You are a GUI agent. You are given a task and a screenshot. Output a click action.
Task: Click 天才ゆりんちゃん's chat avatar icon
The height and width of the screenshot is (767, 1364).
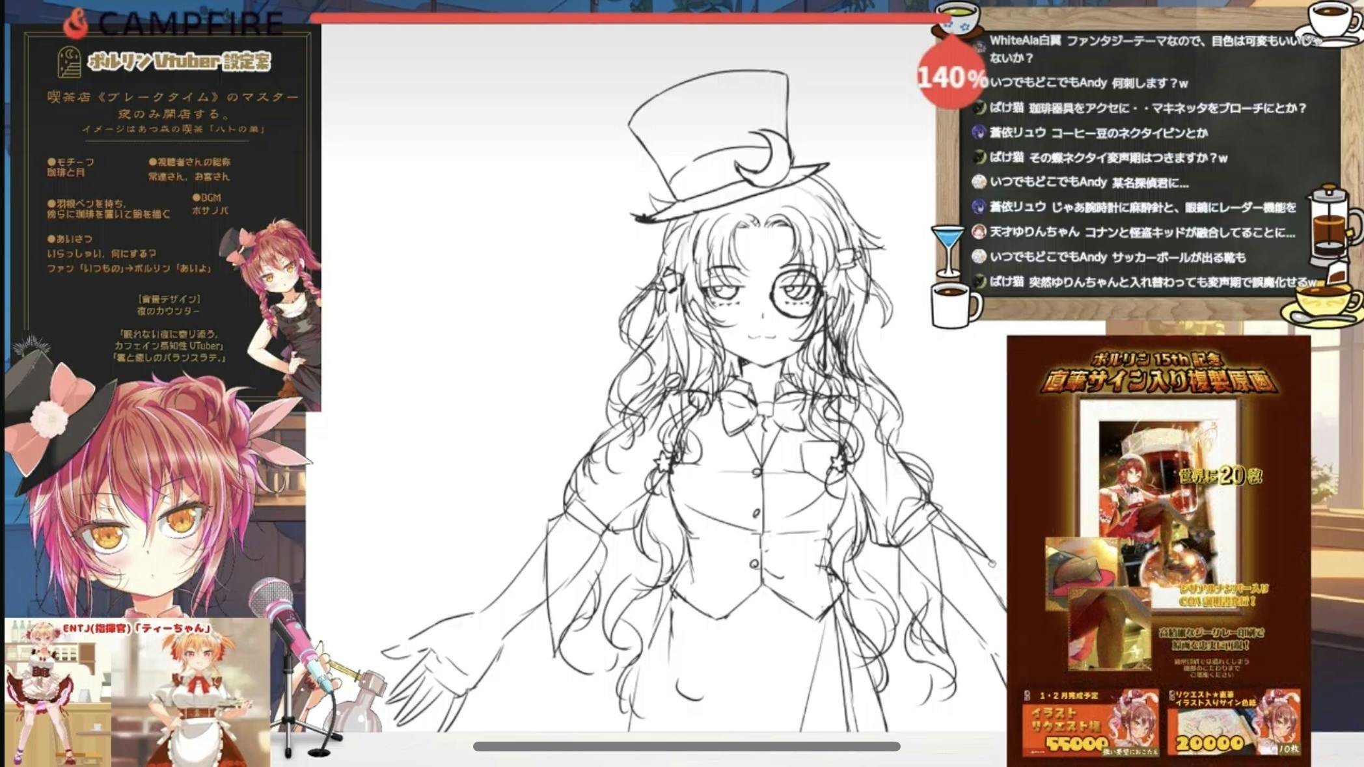pos(979,232)
